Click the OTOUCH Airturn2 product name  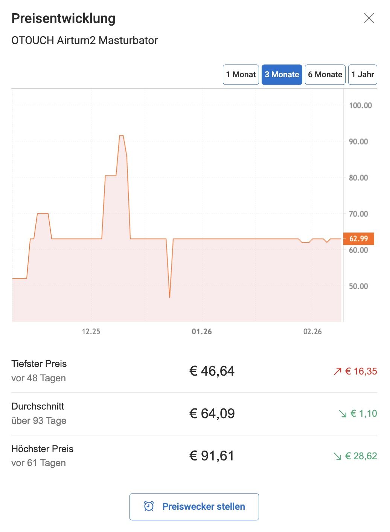[84, 40]
